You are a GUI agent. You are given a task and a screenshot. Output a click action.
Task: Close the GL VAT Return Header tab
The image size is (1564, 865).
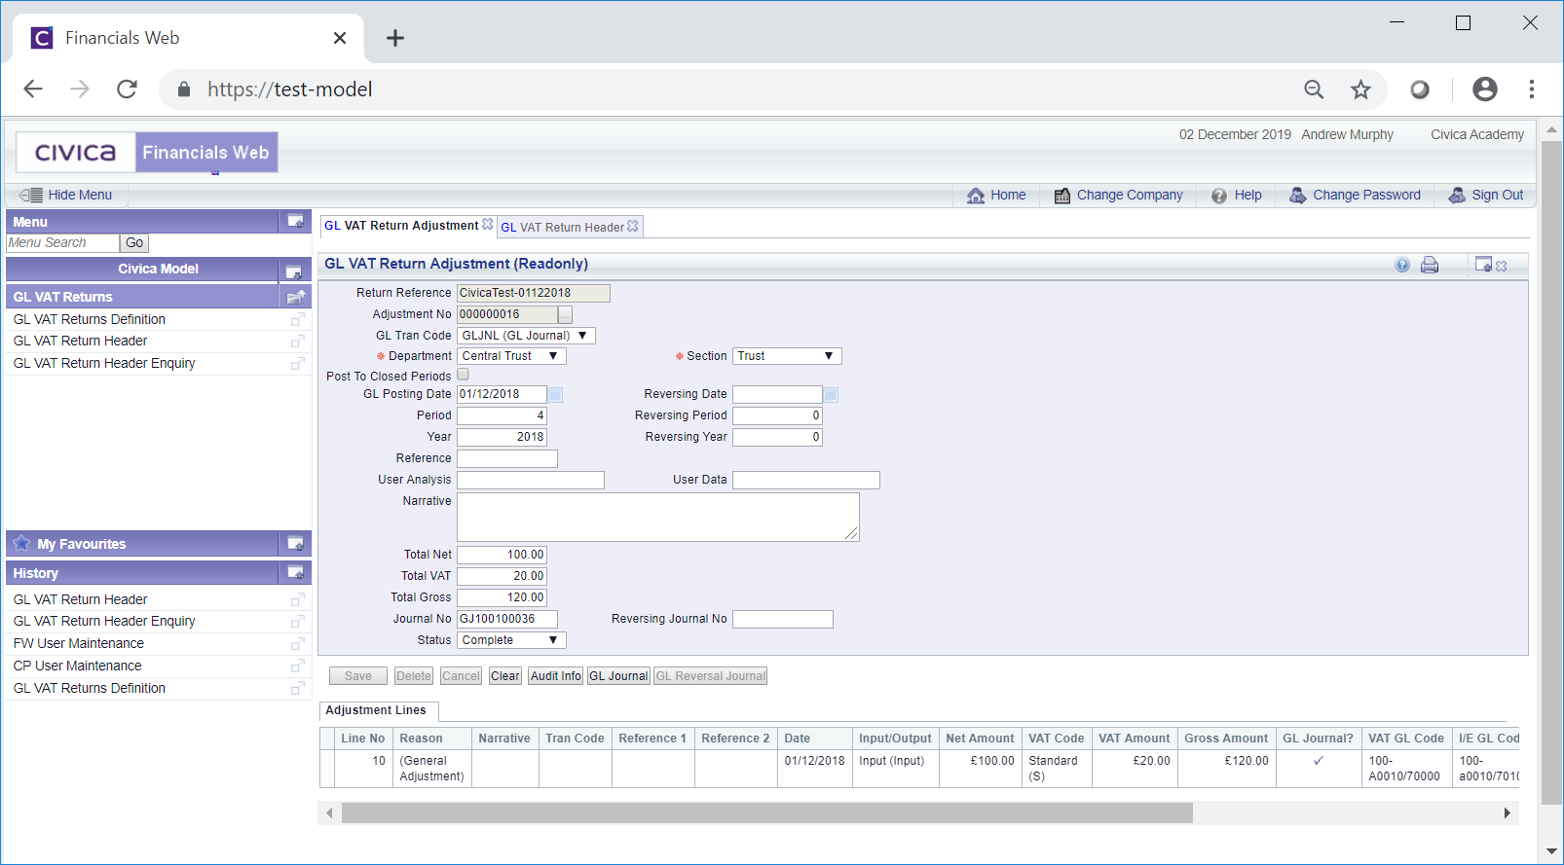pos(633,226)
